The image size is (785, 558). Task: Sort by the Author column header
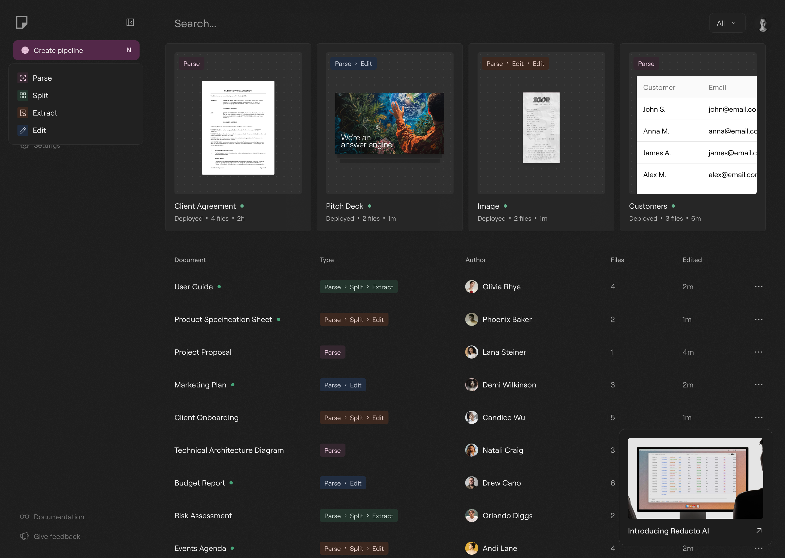pos(475,260)
